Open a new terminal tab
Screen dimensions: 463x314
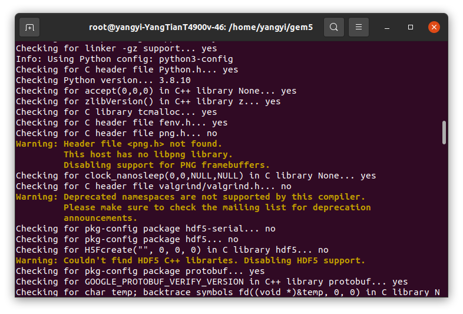coord(29,27)
